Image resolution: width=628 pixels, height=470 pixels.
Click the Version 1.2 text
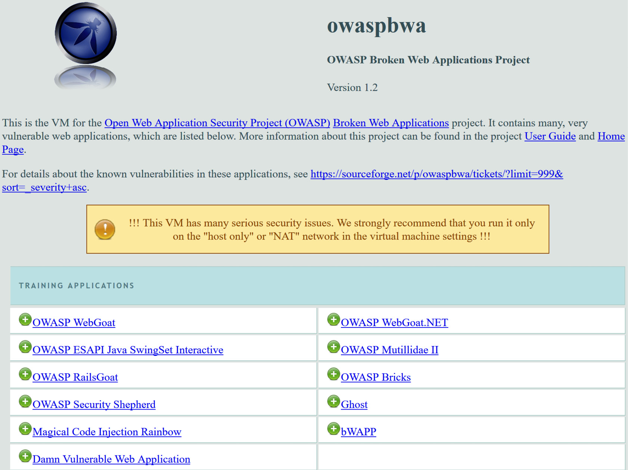(x=352, y=88)
